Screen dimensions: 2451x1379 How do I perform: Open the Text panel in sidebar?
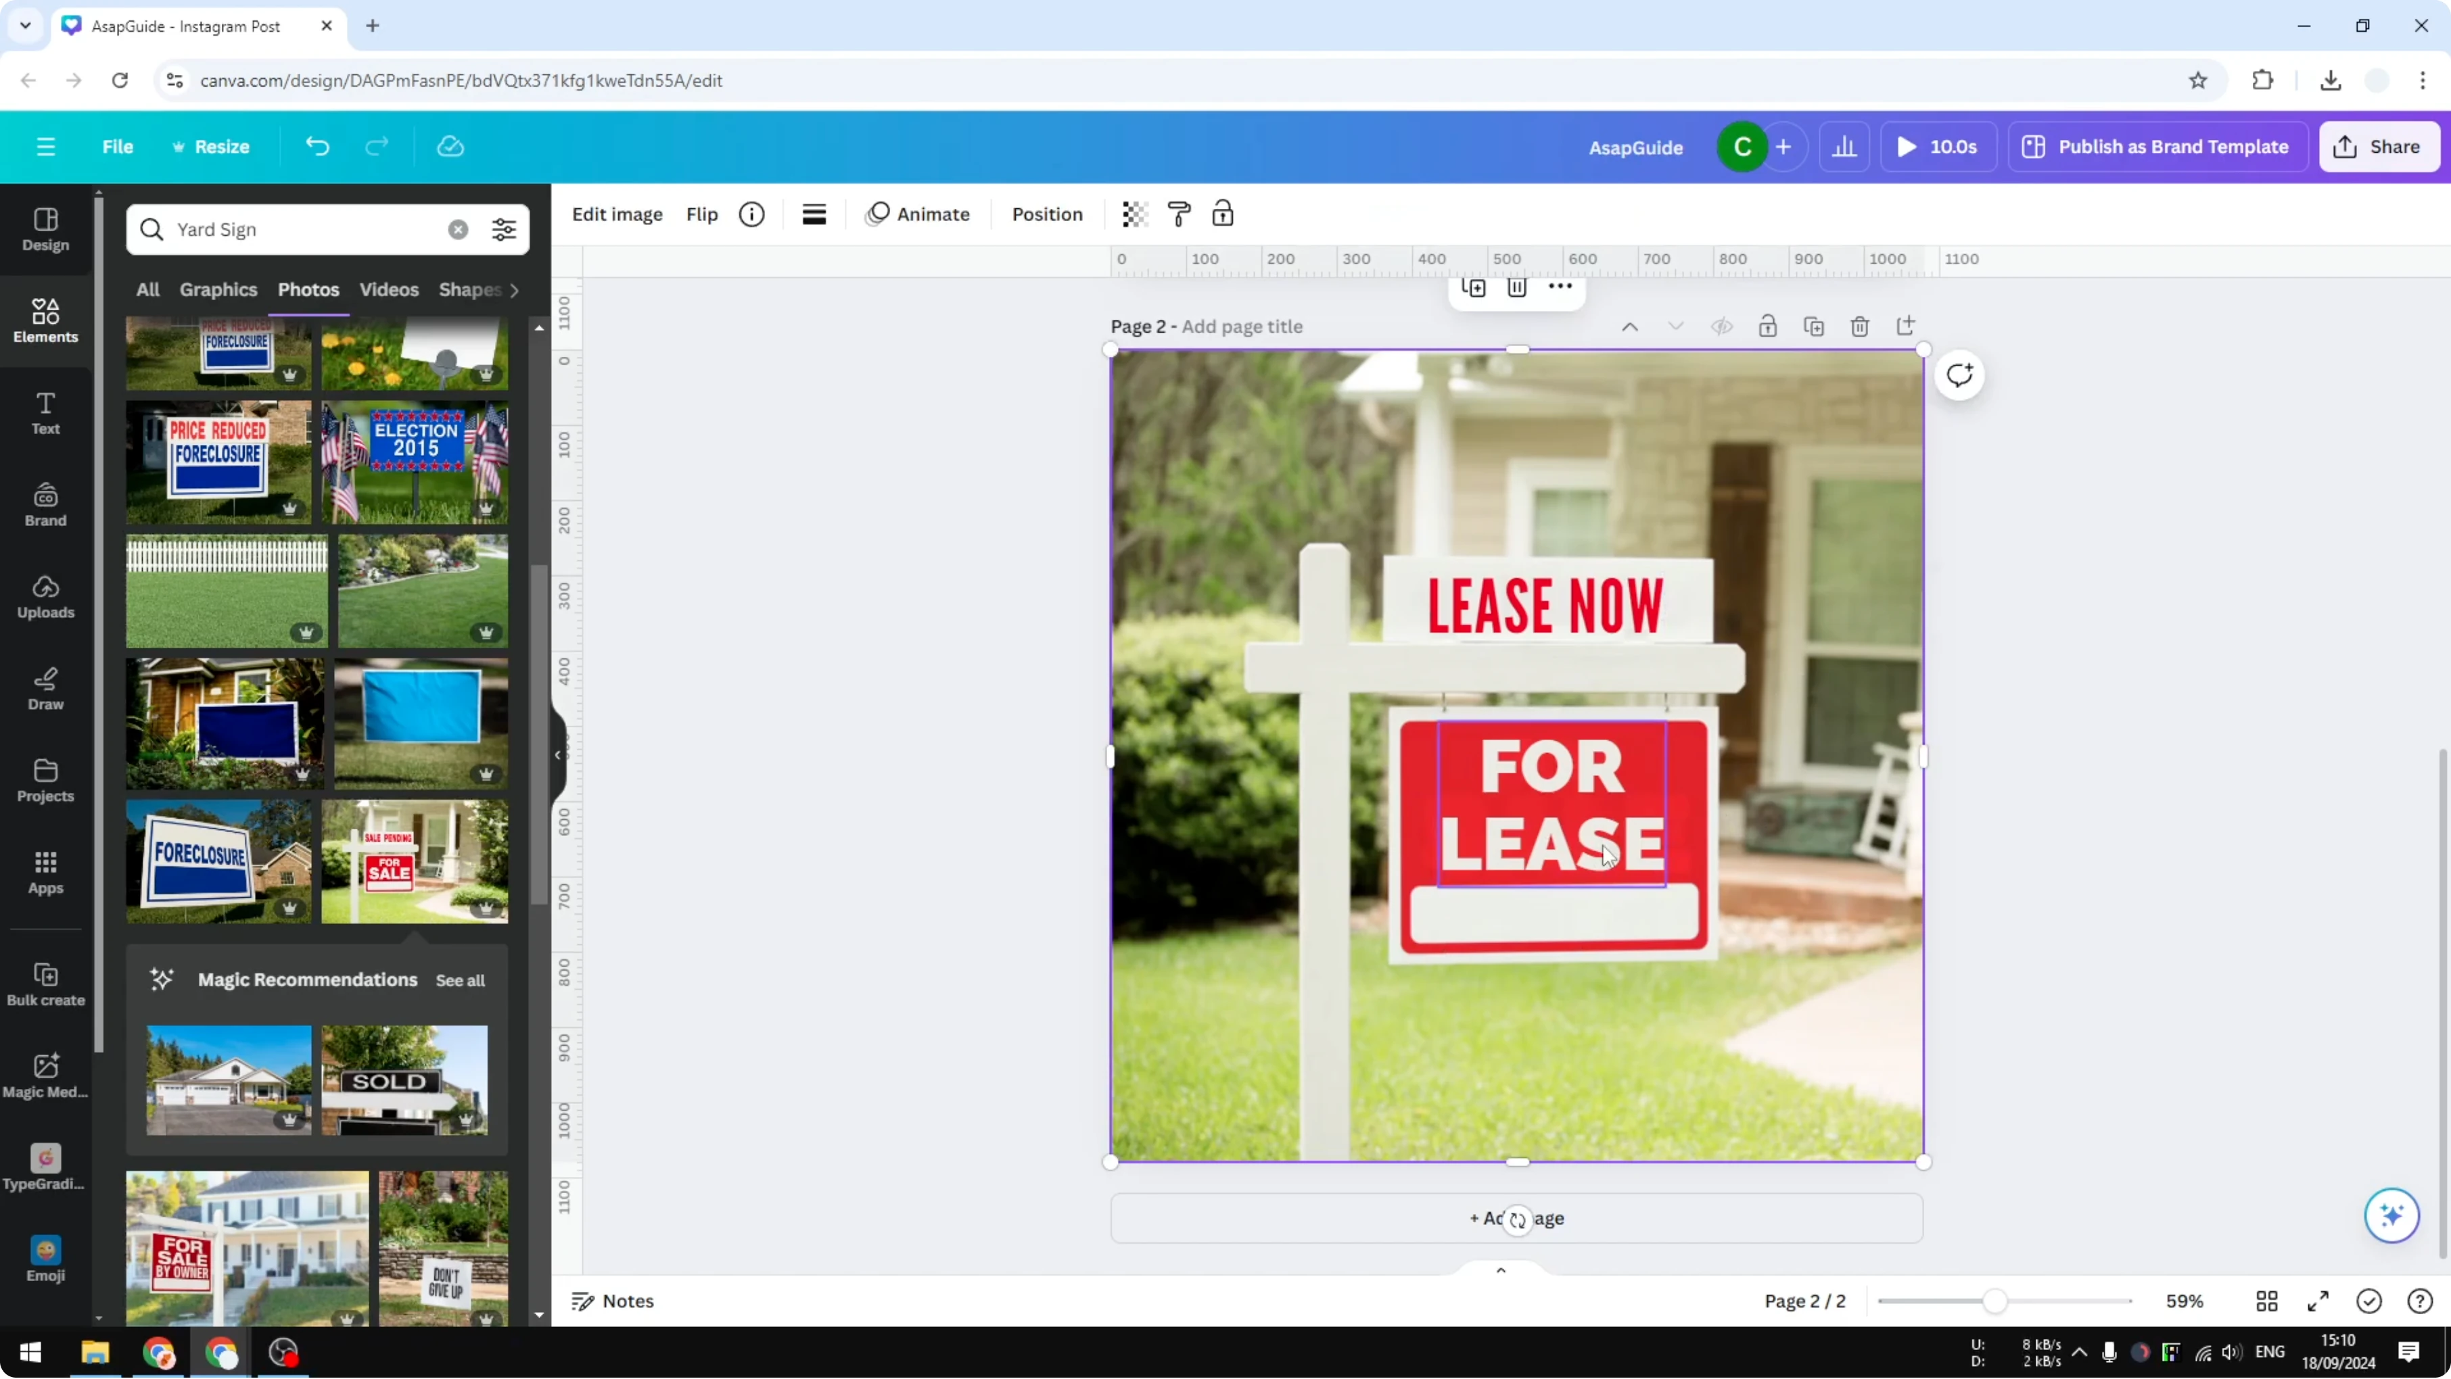click(x=46, y=414)
